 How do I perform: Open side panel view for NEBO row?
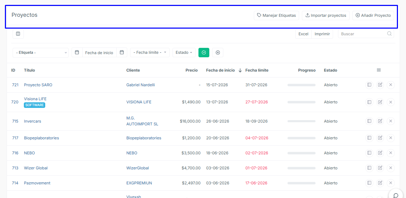(x=369, y=153)
